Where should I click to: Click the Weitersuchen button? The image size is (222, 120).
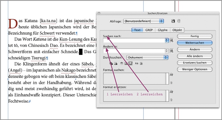click(x=195, y=43)
